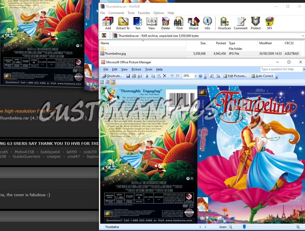Rotate the picture right
The width and height of the screenshot is (305, 231).
click(x=218, y=76)
